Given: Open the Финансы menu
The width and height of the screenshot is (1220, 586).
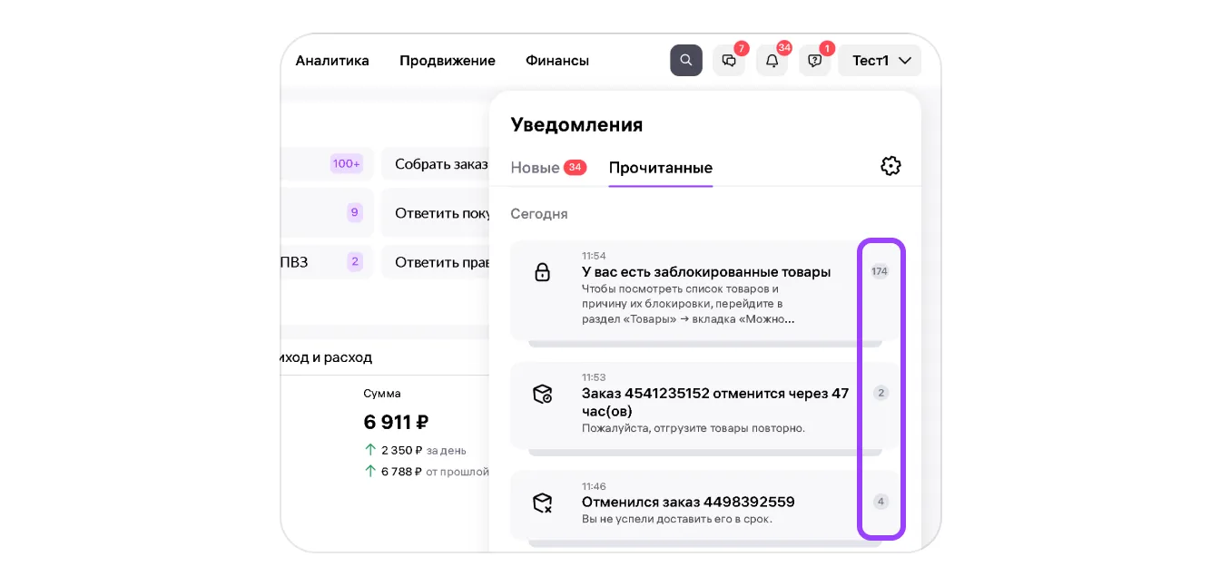Looking at the screenshot, I should pos(557,61).
